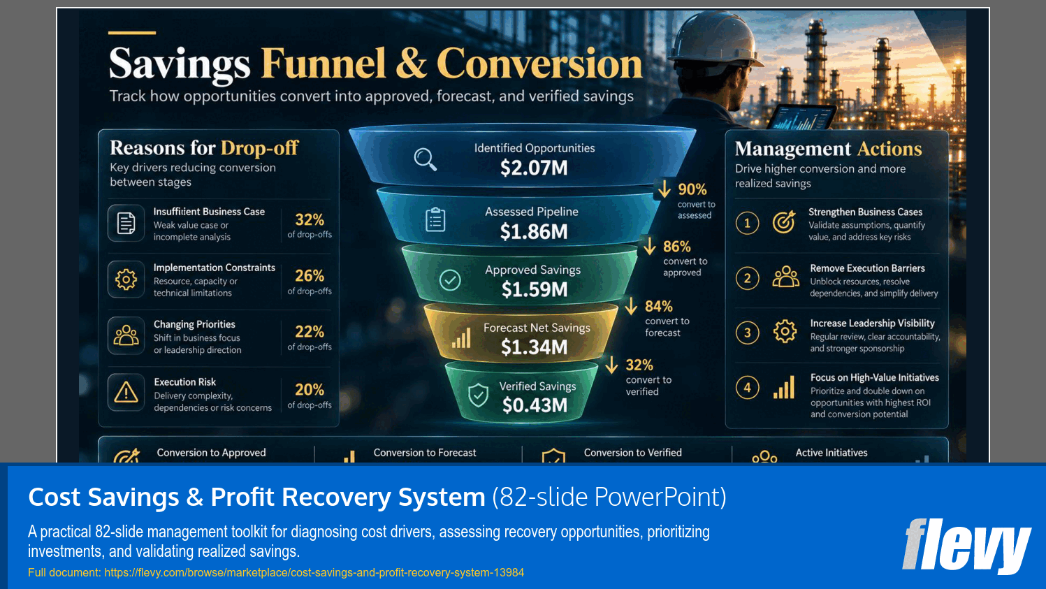Viewport: 1046px width, 589px height.
Task: Click the team icon for Remove Execution Barriers
Action: [x=785, y=277]
